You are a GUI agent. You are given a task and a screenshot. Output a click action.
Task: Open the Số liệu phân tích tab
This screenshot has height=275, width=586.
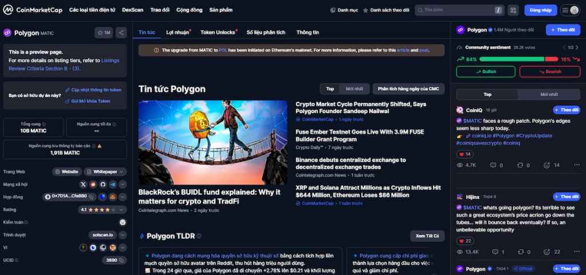coord(266,33)
